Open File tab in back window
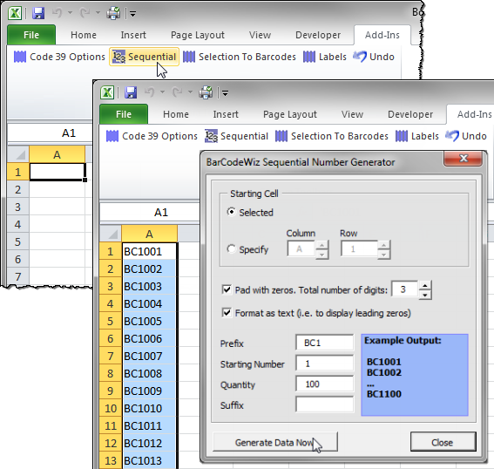Image resolution: width=494 pixels, height=469 pixels. click(31, 35)
